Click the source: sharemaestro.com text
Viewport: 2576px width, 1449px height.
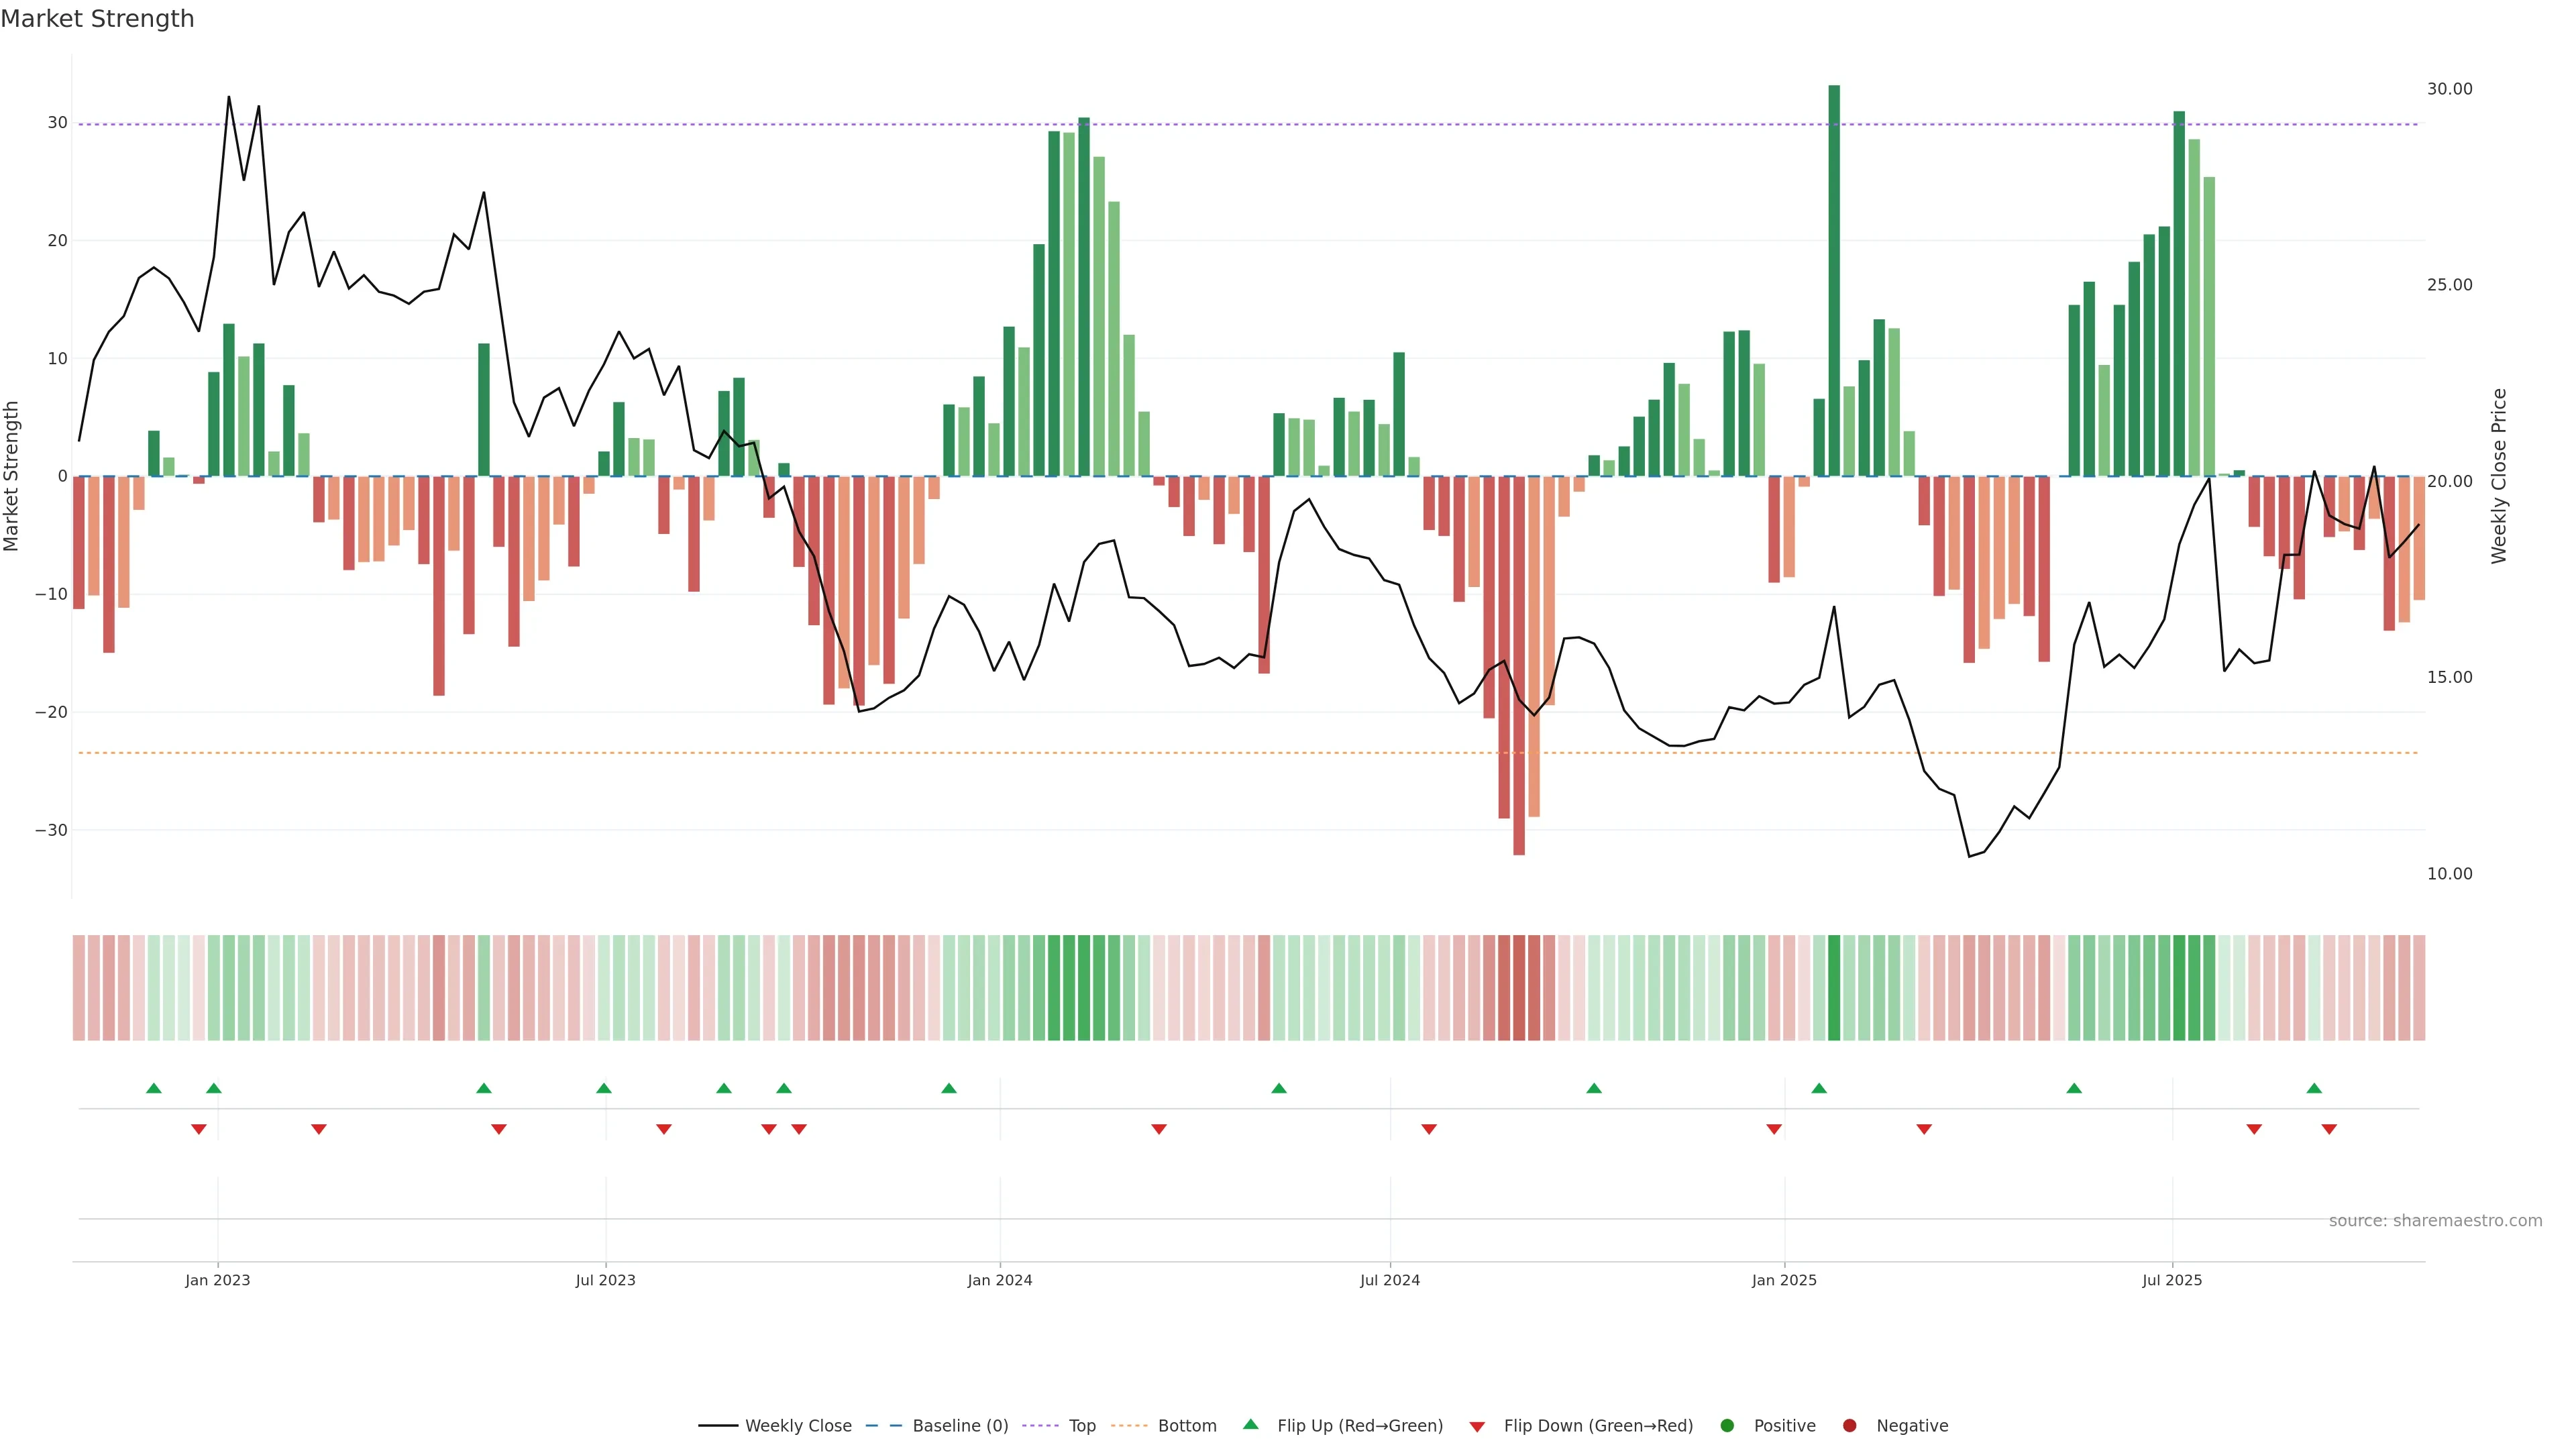pyautogui.click(x=2435, y=1221)
